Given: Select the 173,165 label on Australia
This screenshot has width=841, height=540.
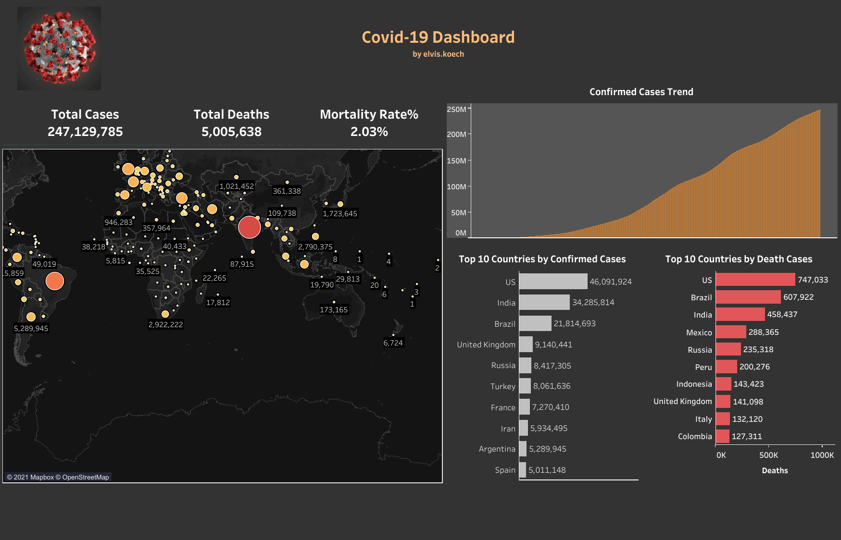Looking at the screenshot, I should click(x=333, y=310).
